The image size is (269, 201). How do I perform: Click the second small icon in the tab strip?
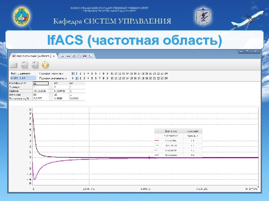coord(68,56)
